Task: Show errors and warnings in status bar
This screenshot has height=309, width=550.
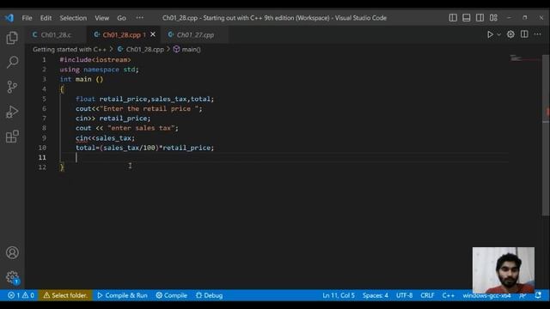Action: point(21,295)
